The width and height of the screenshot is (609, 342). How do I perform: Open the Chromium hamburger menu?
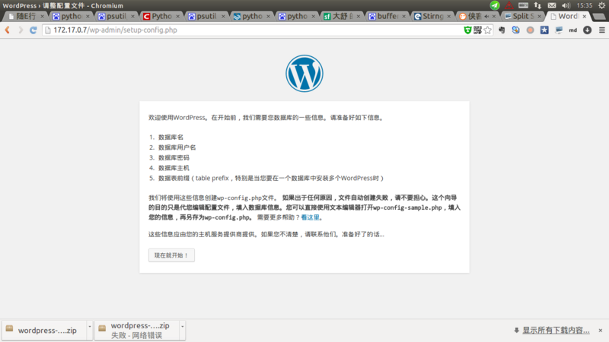pyautogui.click(x=601, y=30)
